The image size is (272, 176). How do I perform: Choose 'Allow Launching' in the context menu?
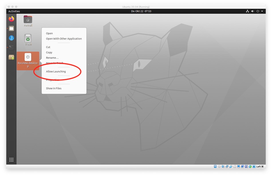[56, 72]
